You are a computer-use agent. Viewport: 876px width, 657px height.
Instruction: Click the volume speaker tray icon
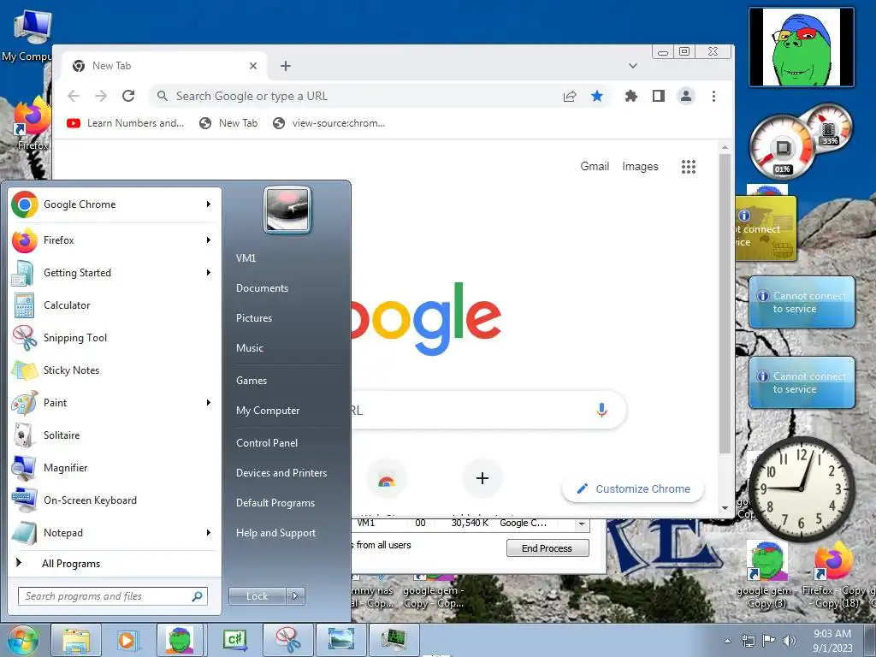tap(790, 641)
